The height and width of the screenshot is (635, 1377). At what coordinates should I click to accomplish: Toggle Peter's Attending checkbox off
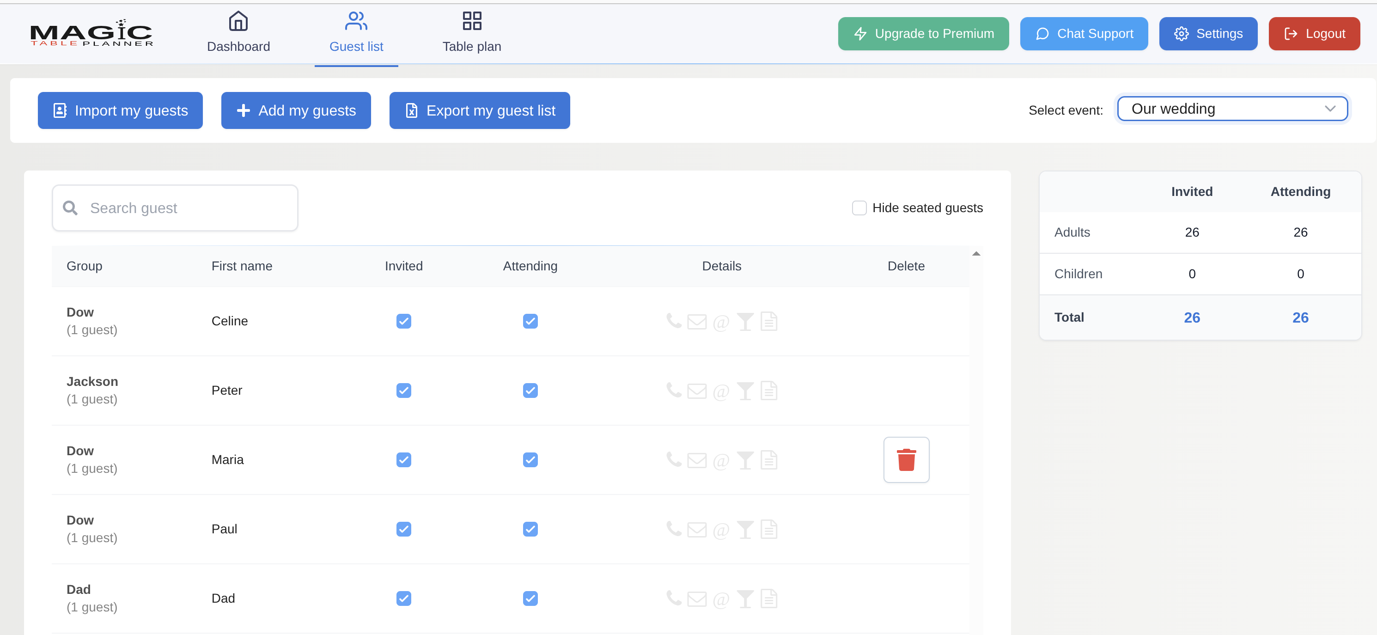pyautogui.click(x=530, y=391)
